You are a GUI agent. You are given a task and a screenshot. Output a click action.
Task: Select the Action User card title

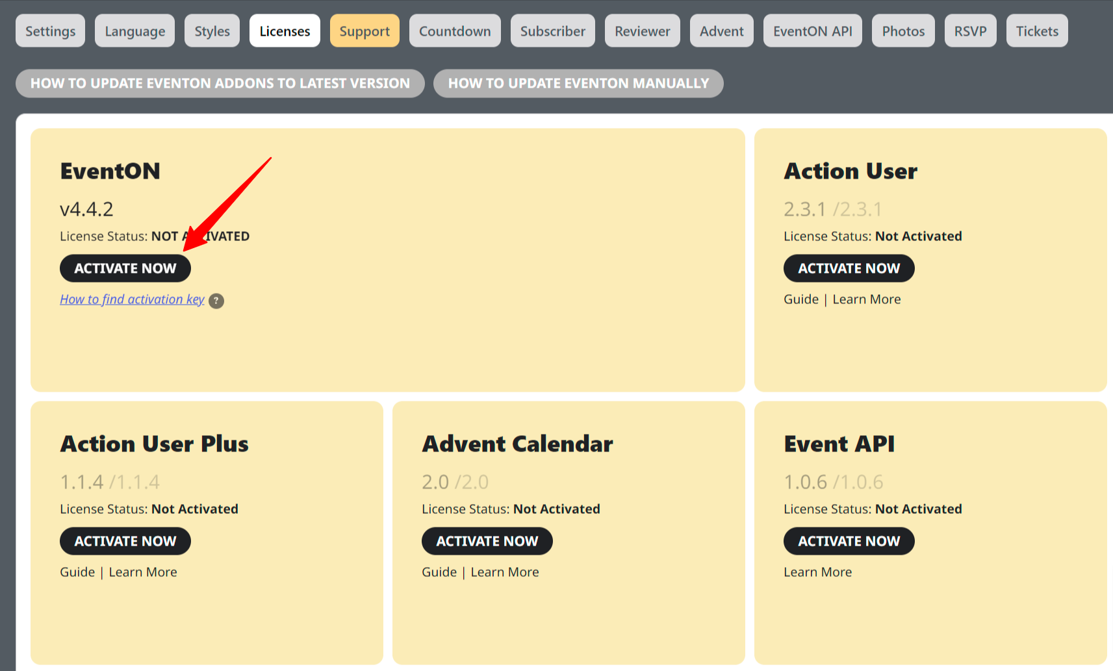[851, 171]
